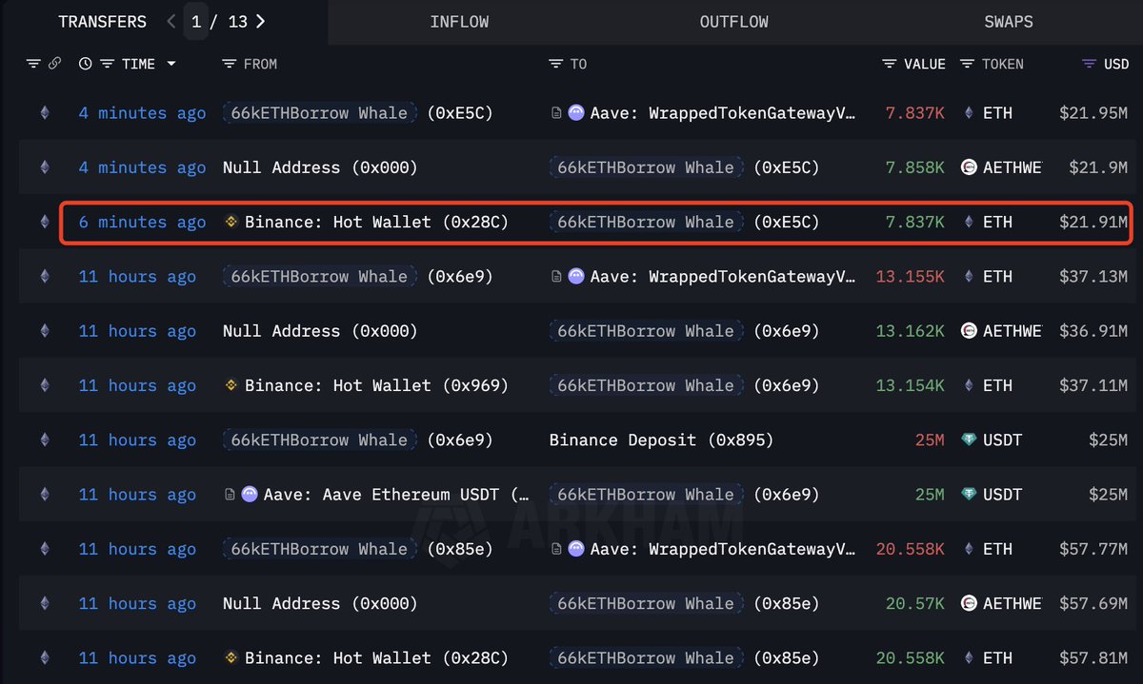Click the clock icon in the table header
The image size is (1143, 684).
click(86, 64)
